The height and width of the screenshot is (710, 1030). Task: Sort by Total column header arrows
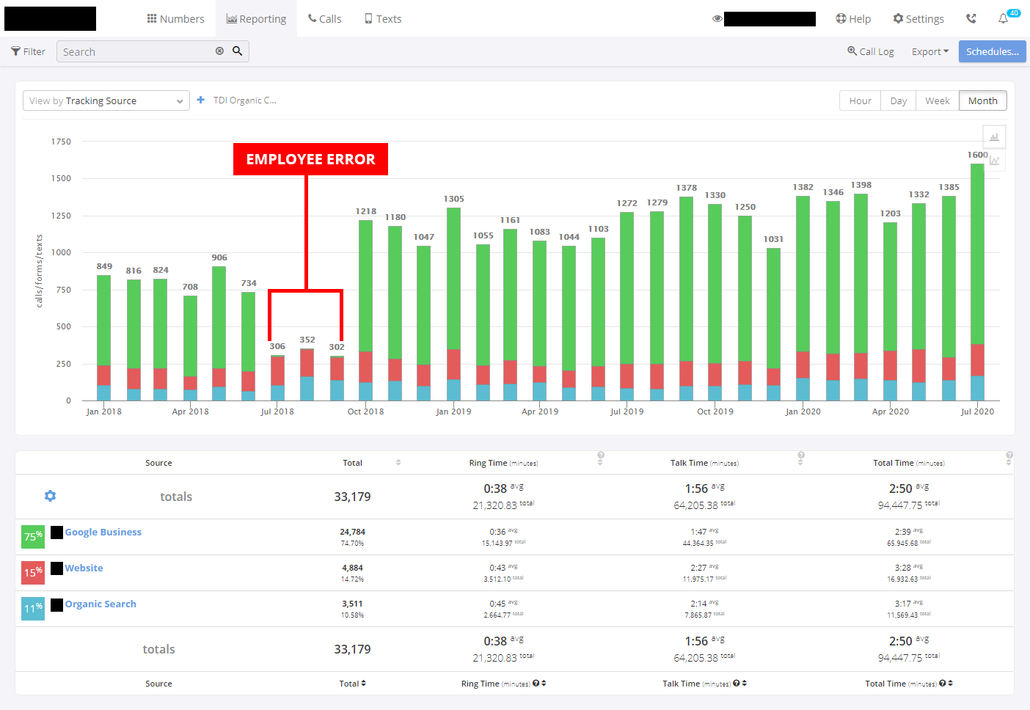point(398,463)
